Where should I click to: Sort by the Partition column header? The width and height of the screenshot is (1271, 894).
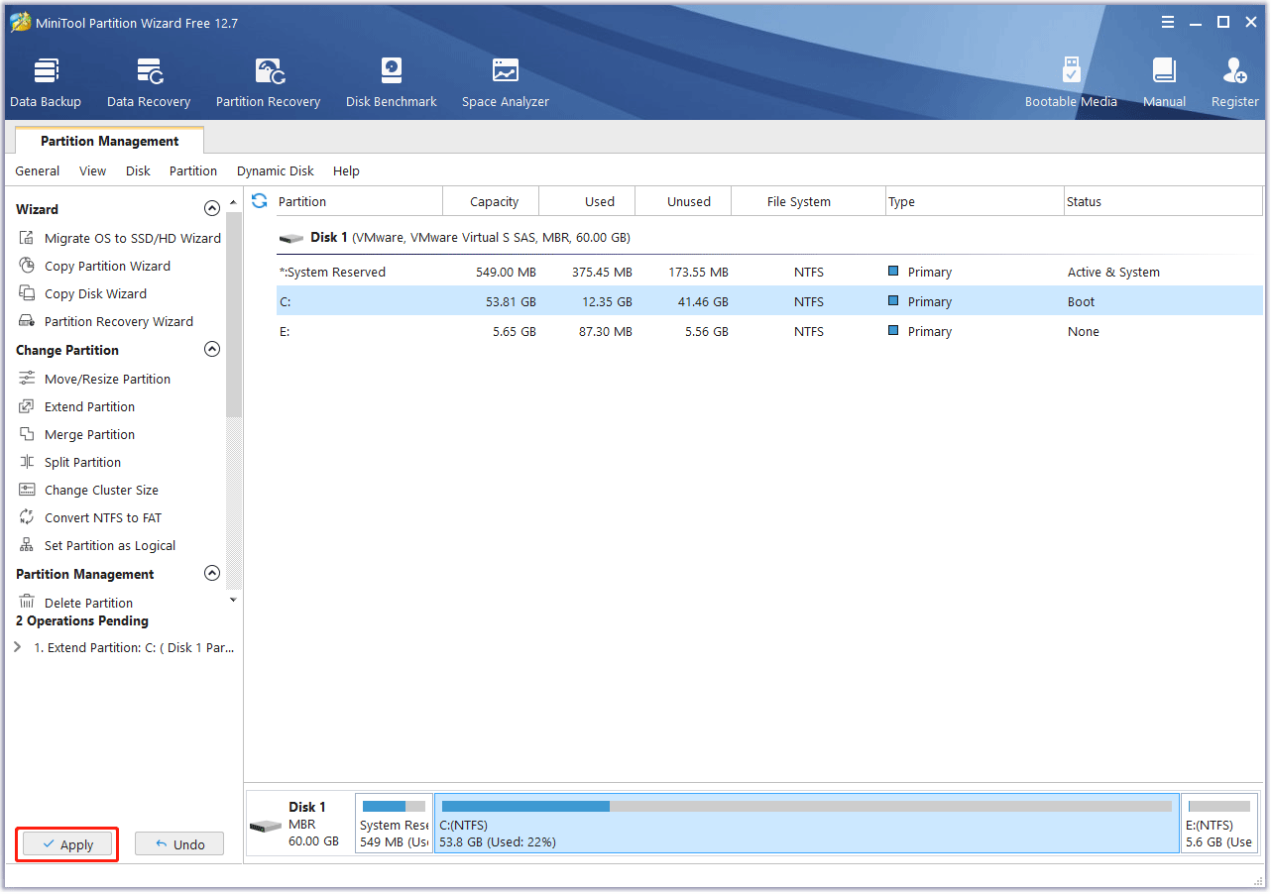pos(359,201)
